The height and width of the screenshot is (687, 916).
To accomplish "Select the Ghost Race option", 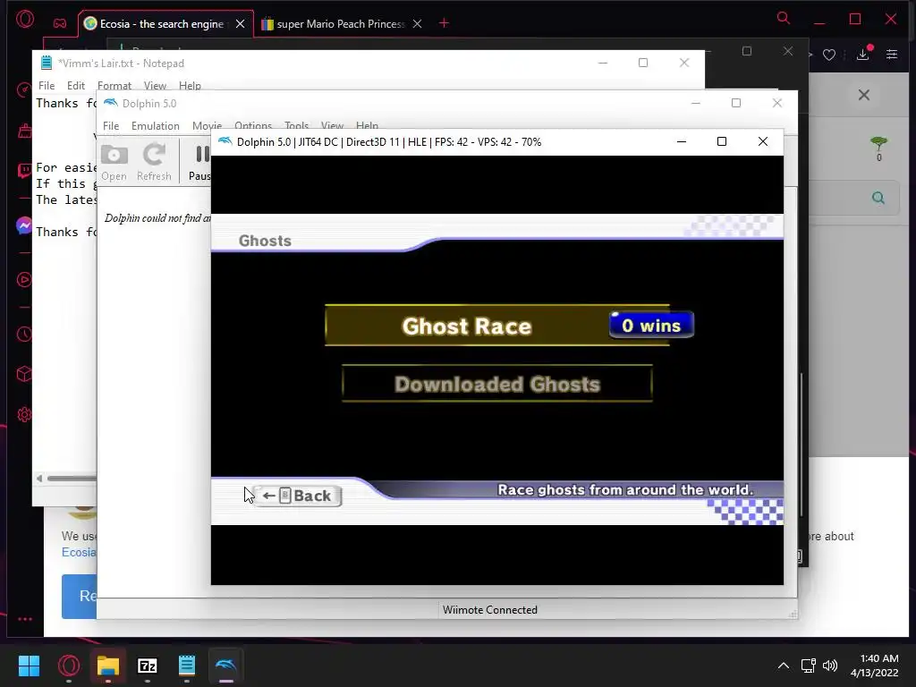I will [x=497, y=326].
